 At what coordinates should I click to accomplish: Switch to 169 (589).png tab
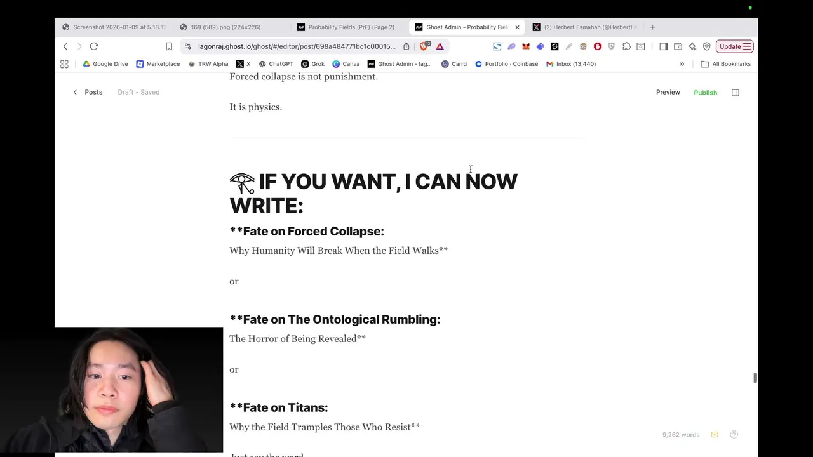(x=230, y=27)
